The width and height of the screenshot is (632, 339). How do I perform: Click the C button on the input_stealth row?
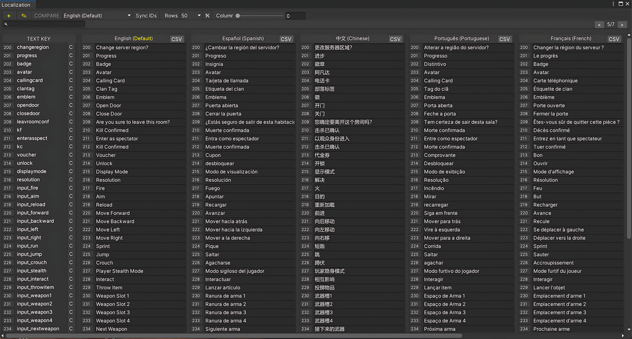tap(71, 271)
